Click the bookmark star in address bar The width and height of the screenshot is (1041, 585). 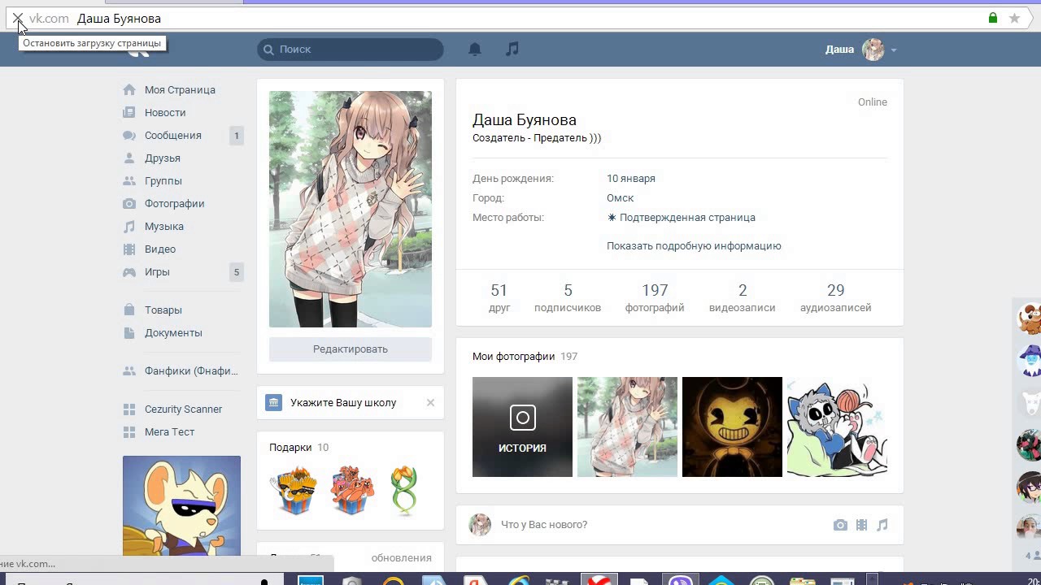pyautogui.click(x=1014, y=18)
